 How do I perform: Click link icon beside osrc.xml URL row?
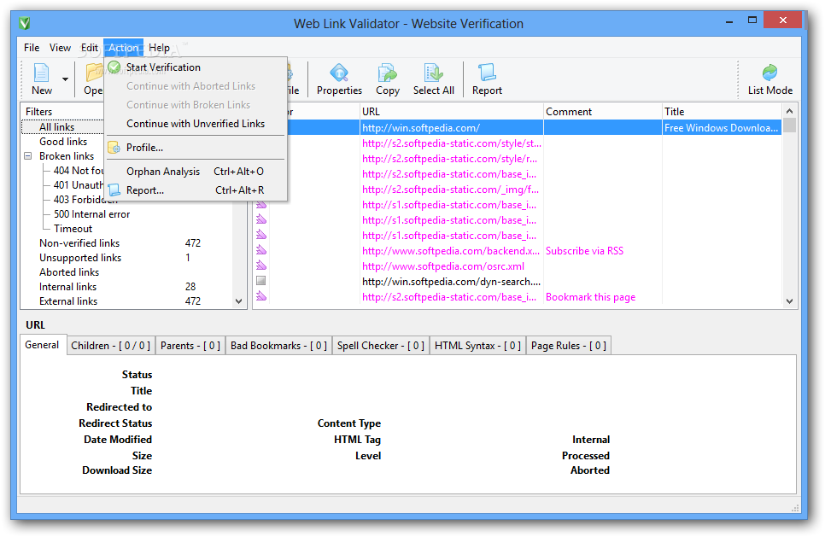[261, 266]
